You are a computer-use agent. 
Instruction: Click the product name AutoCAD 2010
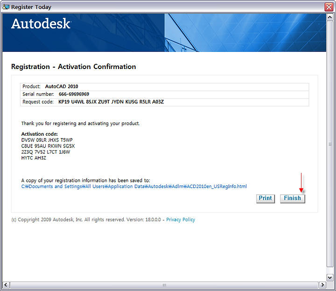coord(62,87)
